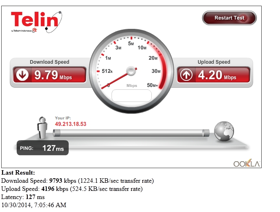The width and height of the screenshot is (280, 212).
Task: Click the 512k mark on speedometer
Action: [107, 71]
